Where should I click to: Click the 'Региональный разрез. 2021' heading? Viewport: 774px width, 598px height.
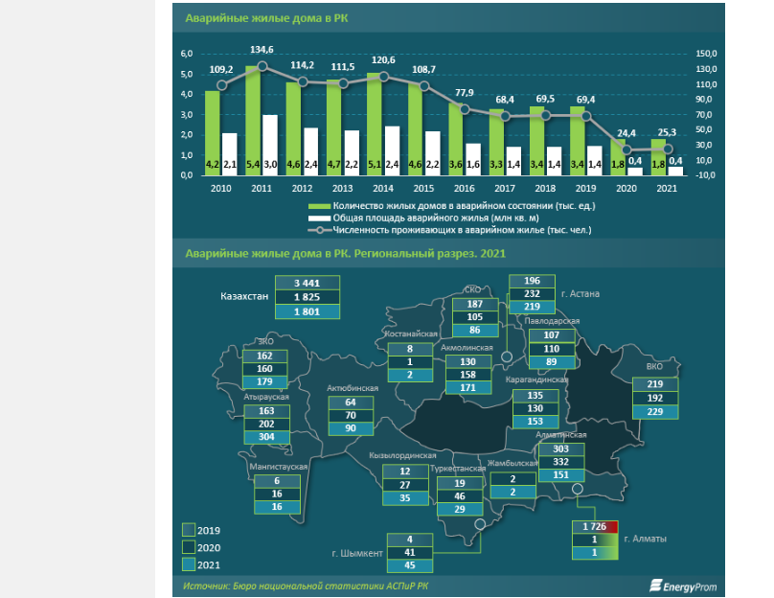[430, 254]
